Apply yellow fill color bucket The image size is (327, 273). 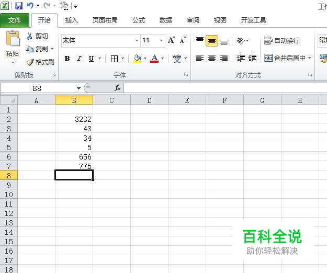click(137, 59)
